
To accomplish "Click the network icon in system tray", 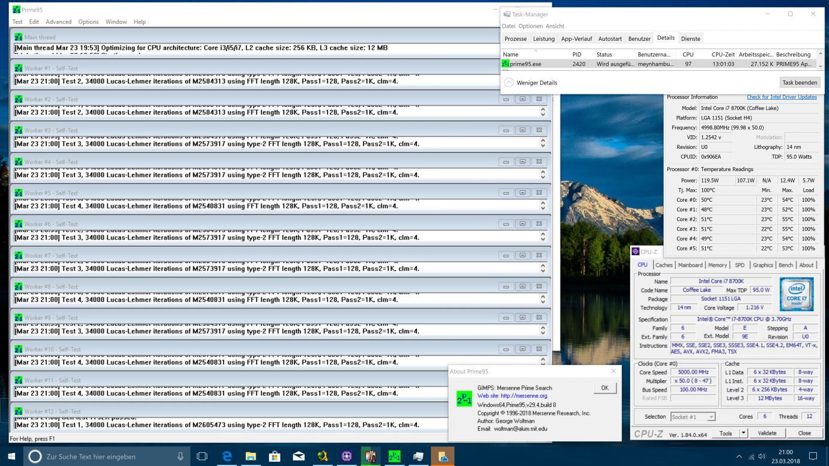I will pos(752,456).
